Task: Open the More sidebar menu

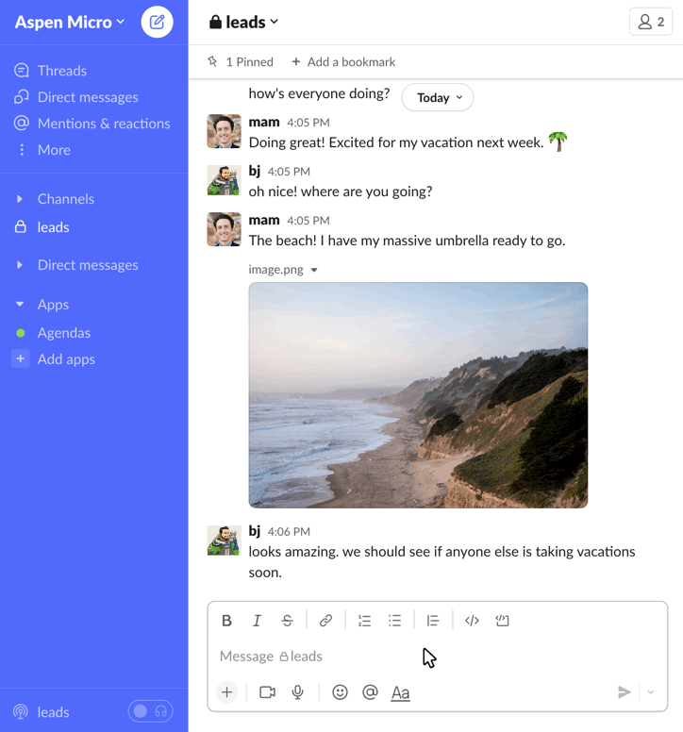Action: tap(54, 150)
